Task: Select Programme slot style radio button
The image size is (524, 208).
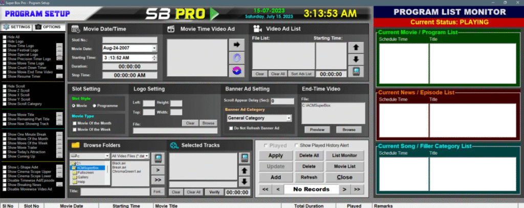Action: [94, 106]
